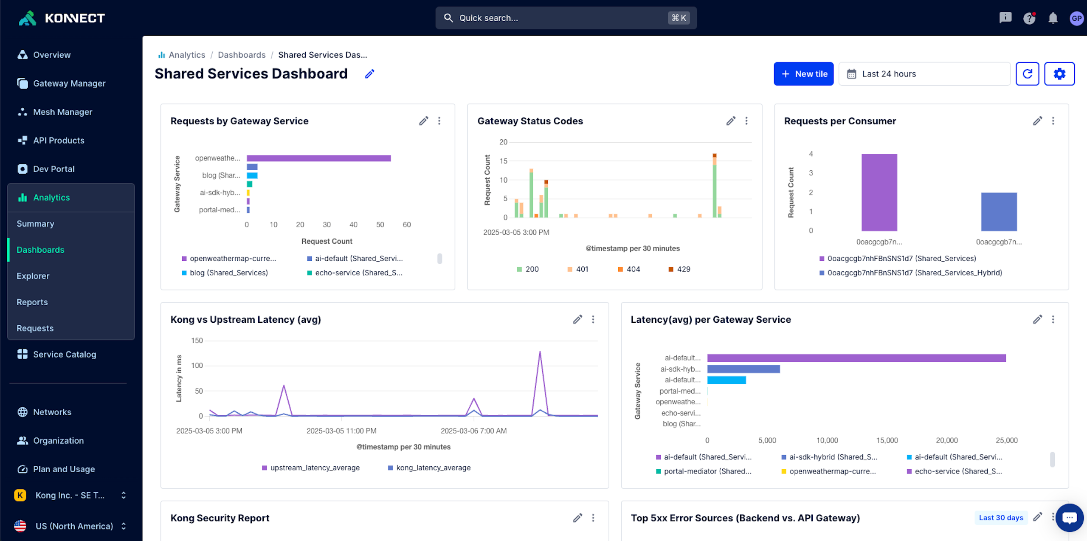
Task: Click pencil icon beside dashboard title
Action: click(369, 74)
